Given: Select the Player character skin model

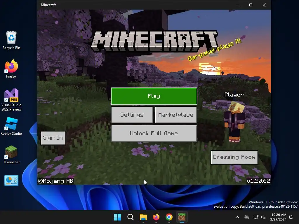Looking at the screenshot, I should [234, 122].
